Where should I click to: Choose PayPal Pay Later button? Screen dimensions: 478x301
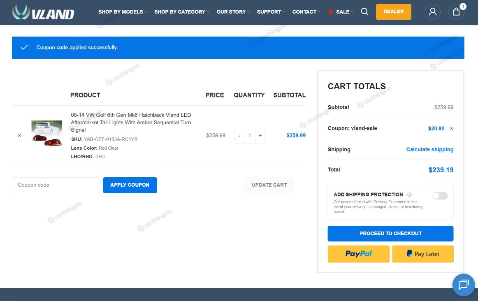click(x=423, y=254)
